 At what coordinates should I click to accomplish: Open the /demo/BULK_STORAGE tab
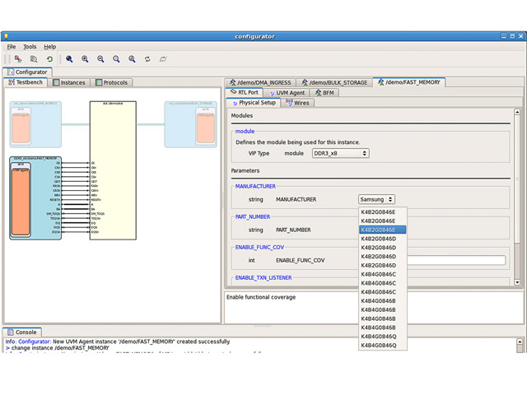336,82
